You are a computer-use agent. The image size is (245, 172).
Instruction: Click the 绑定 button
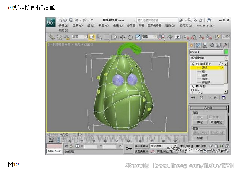[200, 122]
